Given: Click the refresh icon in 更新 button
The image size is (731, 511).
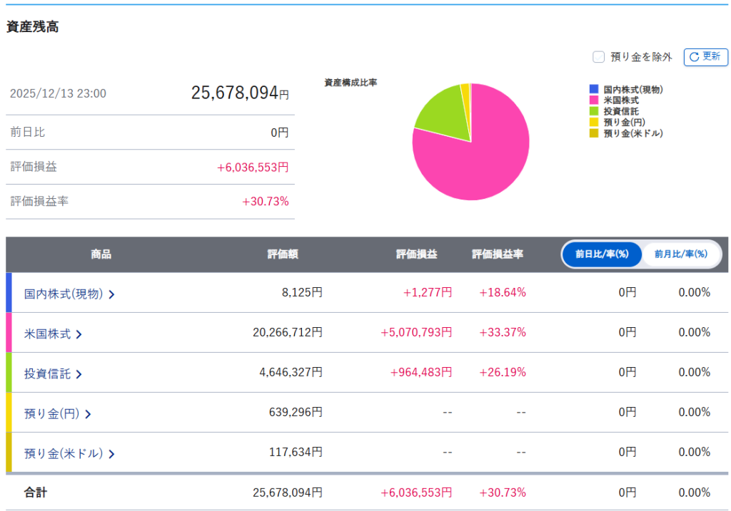Looking at the screenshot, I should 694,57.
